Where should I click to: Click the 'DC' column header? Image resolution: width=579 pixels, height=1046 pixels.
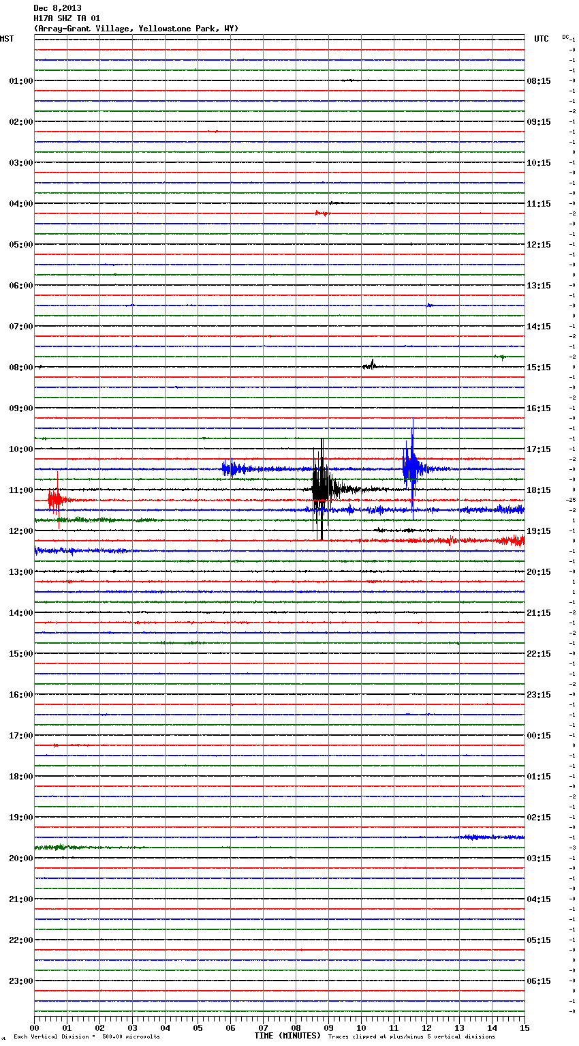(x=565, y=37)
